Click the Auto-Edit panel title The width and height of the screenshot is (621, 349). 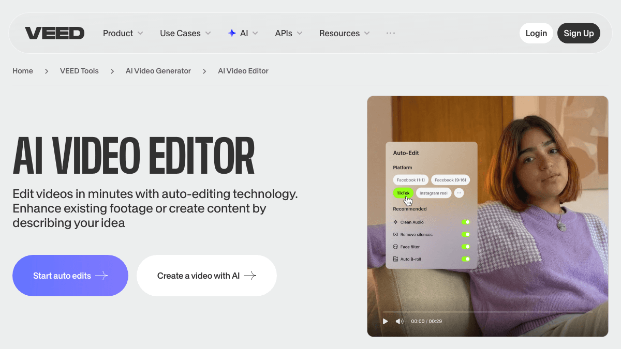click(406, 153)
